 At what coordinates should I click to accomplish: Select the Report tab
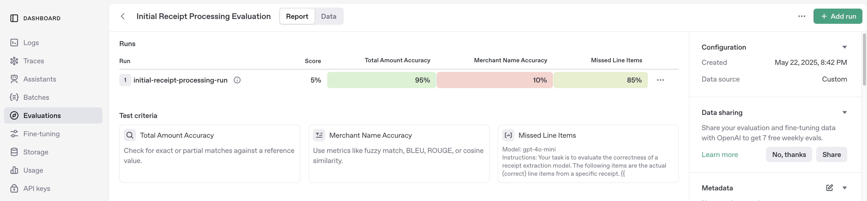(297, 16)
